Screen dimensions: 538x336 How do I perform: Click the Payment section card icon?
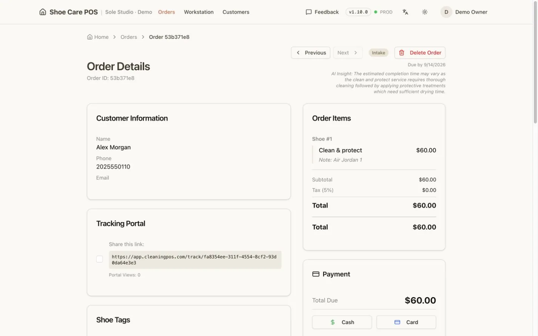316,274
